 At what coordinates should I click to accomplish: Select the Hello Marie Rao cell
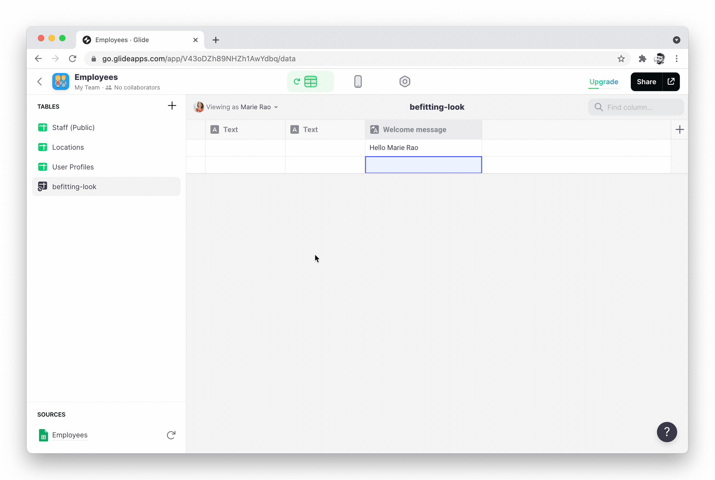point(423,148)
